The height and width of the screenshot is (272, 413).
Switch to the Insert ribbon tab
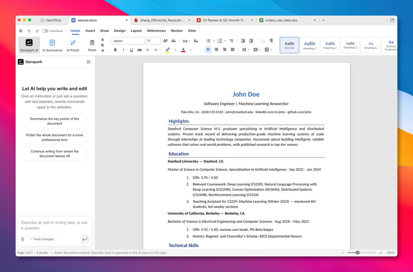[x=90, y=31]
